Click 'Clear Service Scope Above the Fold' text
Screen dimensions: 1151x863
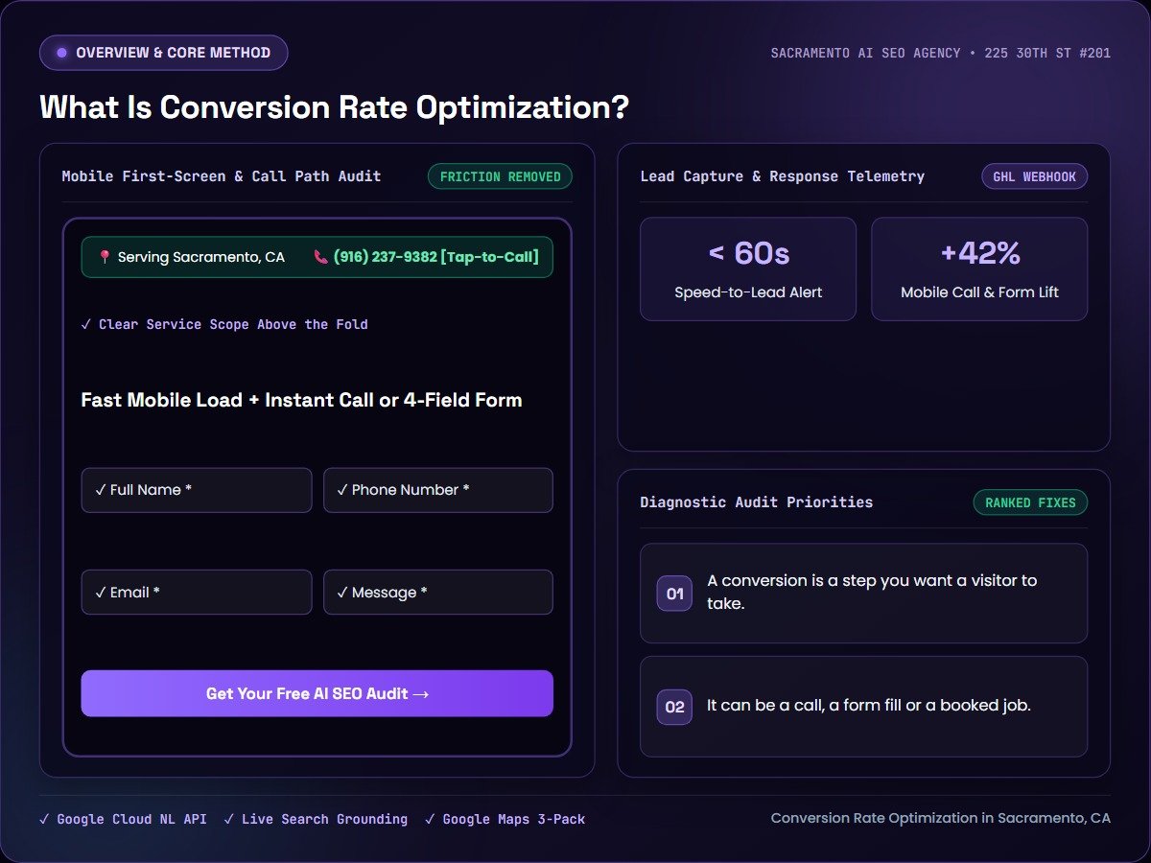tap(224, 324)
